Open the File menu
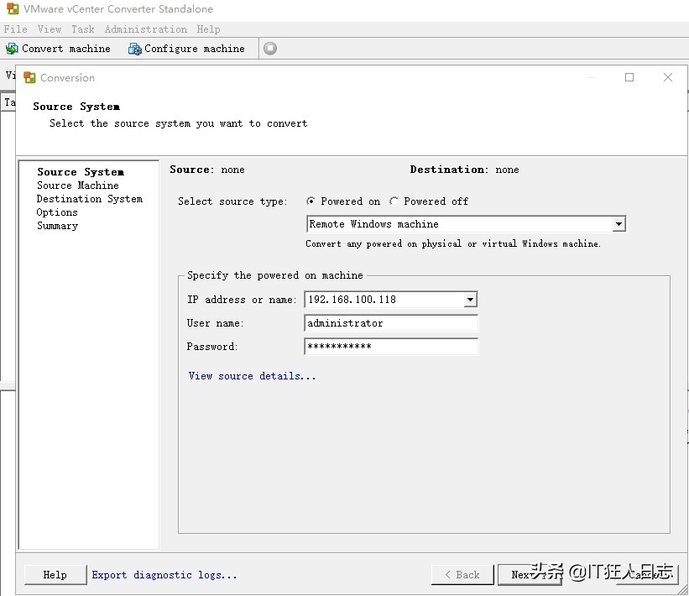The height and width of the screenshot is (596, 689). tap(15, 29)
